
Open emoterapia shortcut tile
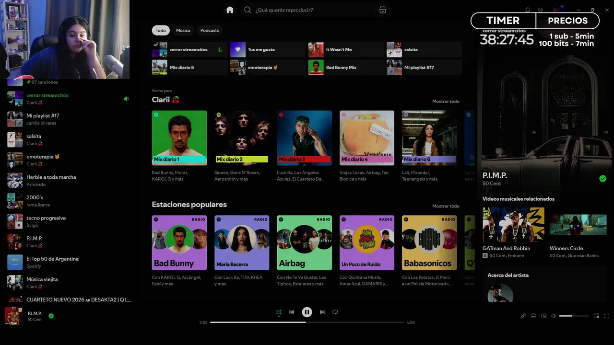point(268,68)
